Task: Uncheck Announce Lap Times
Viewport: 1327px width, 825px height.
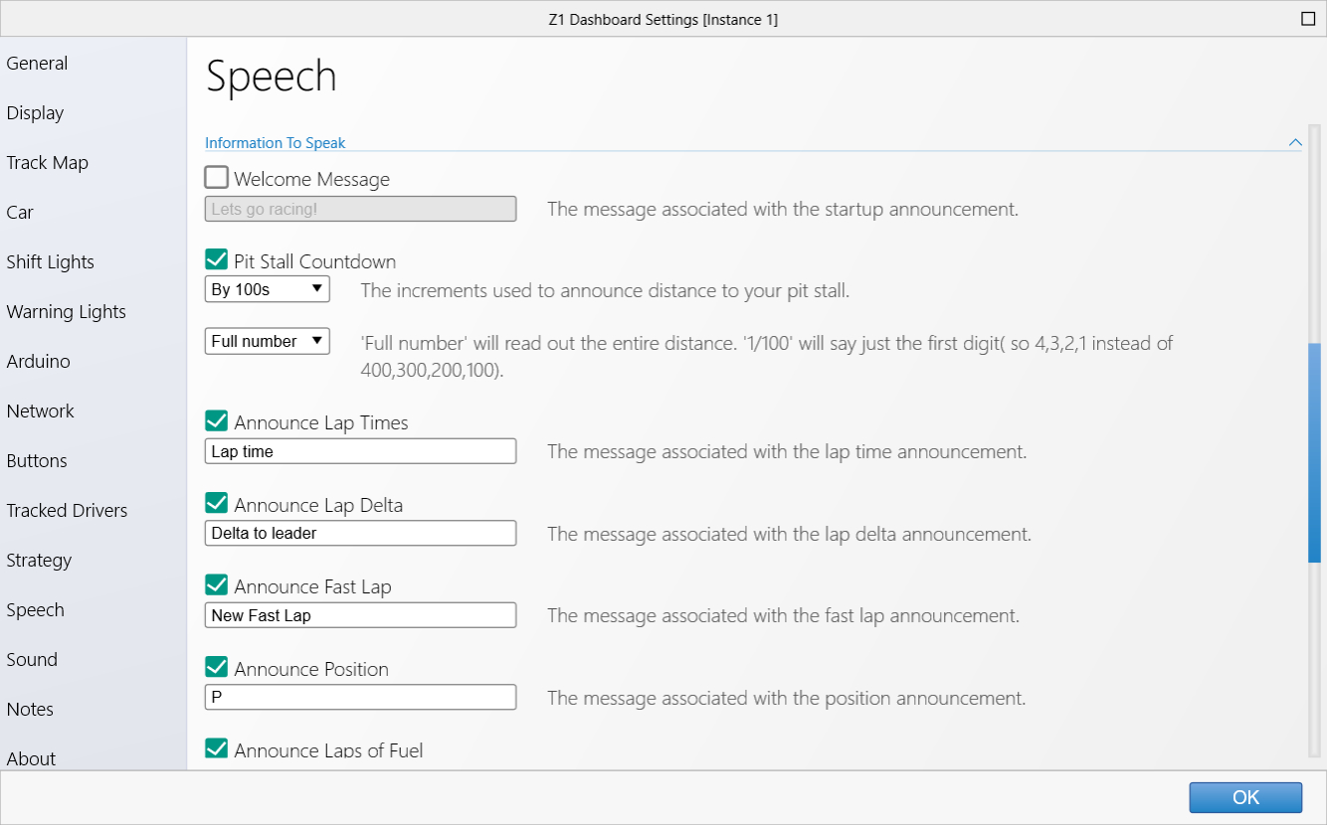Action: coord(216,420)
